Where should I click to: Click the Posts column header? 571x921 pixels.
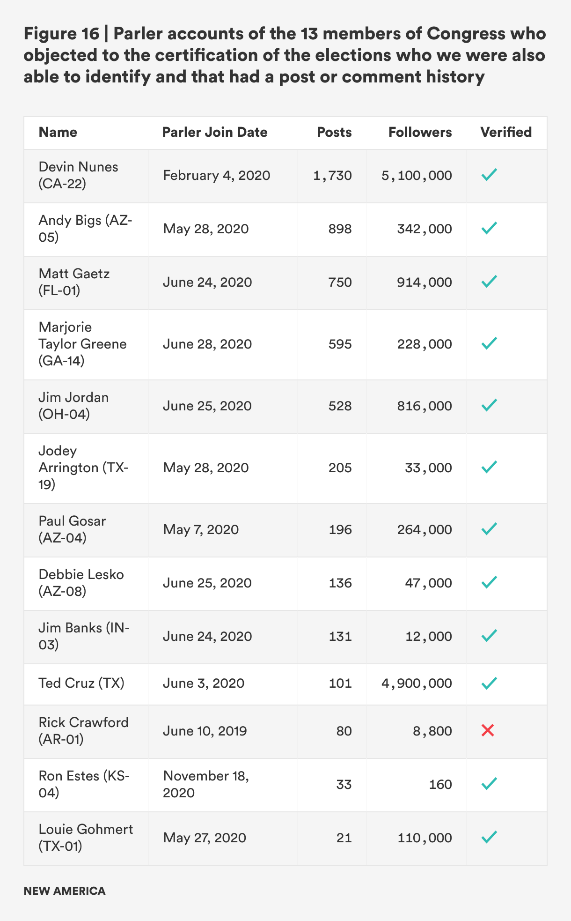click(x=334, y=133)
